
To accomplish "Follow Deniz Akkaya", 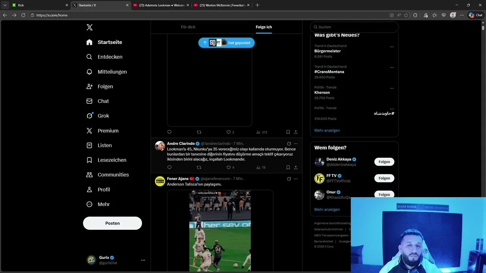I will [x=384, y=162].
